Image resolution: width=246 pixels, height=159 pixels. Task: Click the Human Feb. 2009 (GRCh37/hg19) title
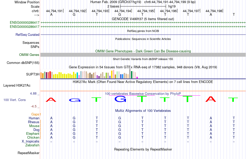pos(116,2)
